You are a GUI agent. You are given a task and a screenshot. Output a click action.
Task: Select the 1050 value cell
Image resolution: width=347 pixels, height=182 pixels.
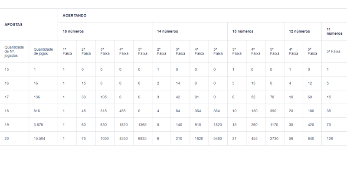(105, 139)
